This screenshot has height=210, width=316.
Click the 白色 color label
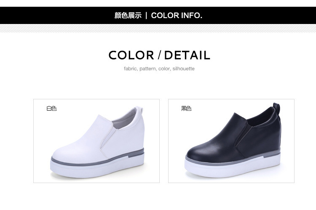pos(51,109)
